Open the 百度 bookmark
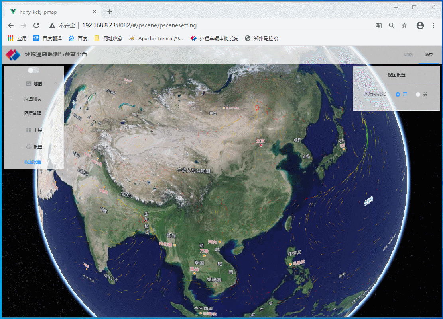 pos(78,38)
